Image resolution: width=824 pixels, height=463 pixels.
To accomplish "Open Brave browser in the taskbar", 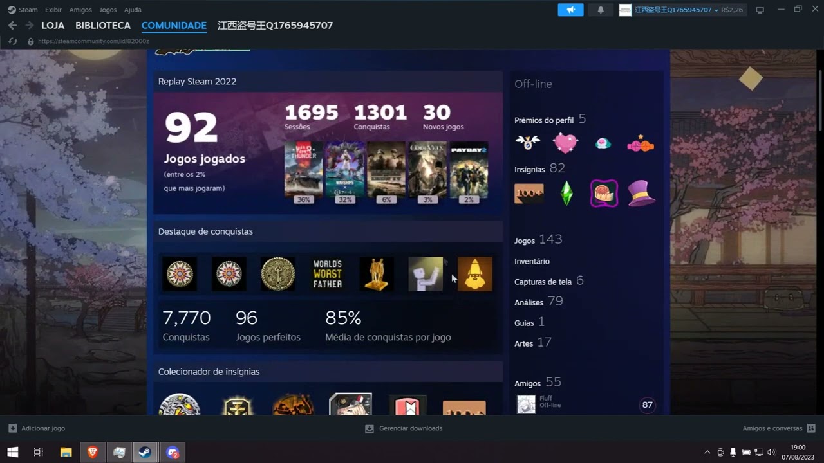I will click(x=93, y=452).
